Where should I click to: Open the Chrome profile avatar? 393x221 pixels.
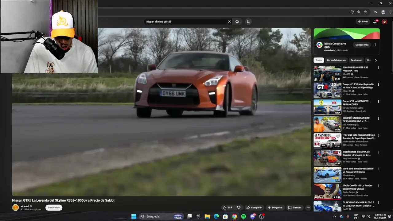(383, 12)
